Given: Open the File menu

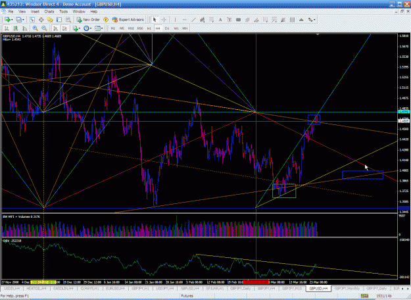Looking at the screenshot, I should click(x=11, y=12).
